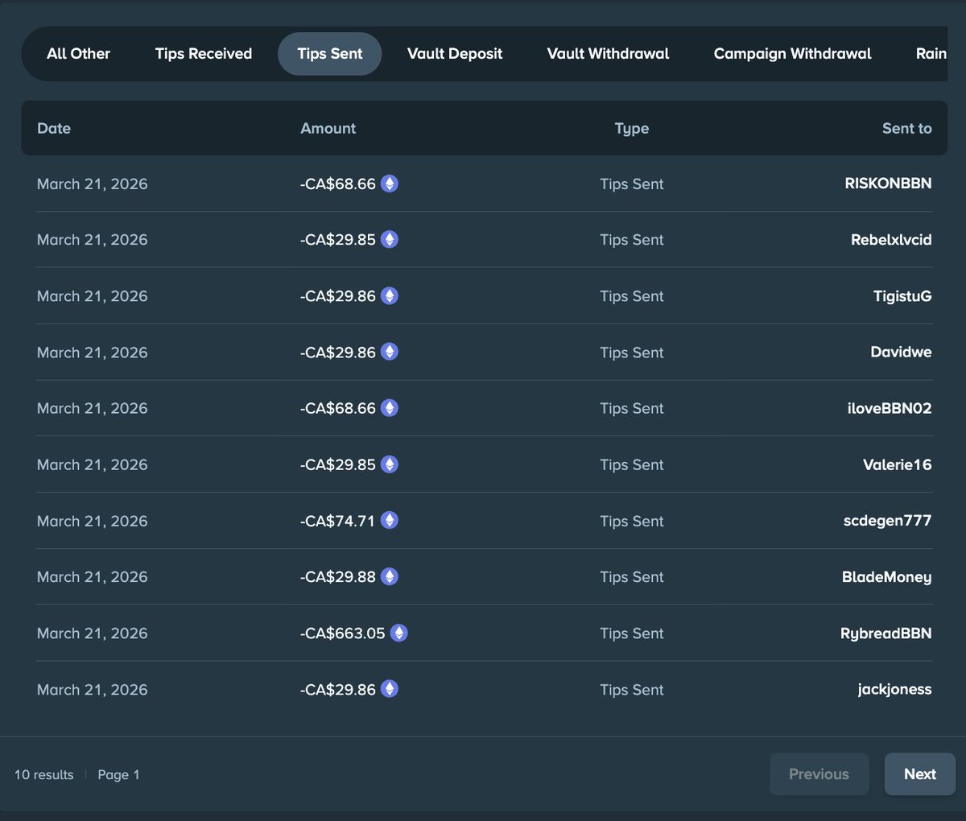The width and height of the screenshot is (966, 821).
Task: Click the disabled Previous button
Action: pos(819,774)
